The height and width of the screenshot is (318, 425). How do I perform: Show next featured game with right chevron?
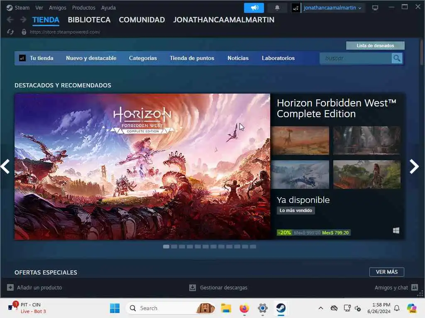(x=414, y=166)
